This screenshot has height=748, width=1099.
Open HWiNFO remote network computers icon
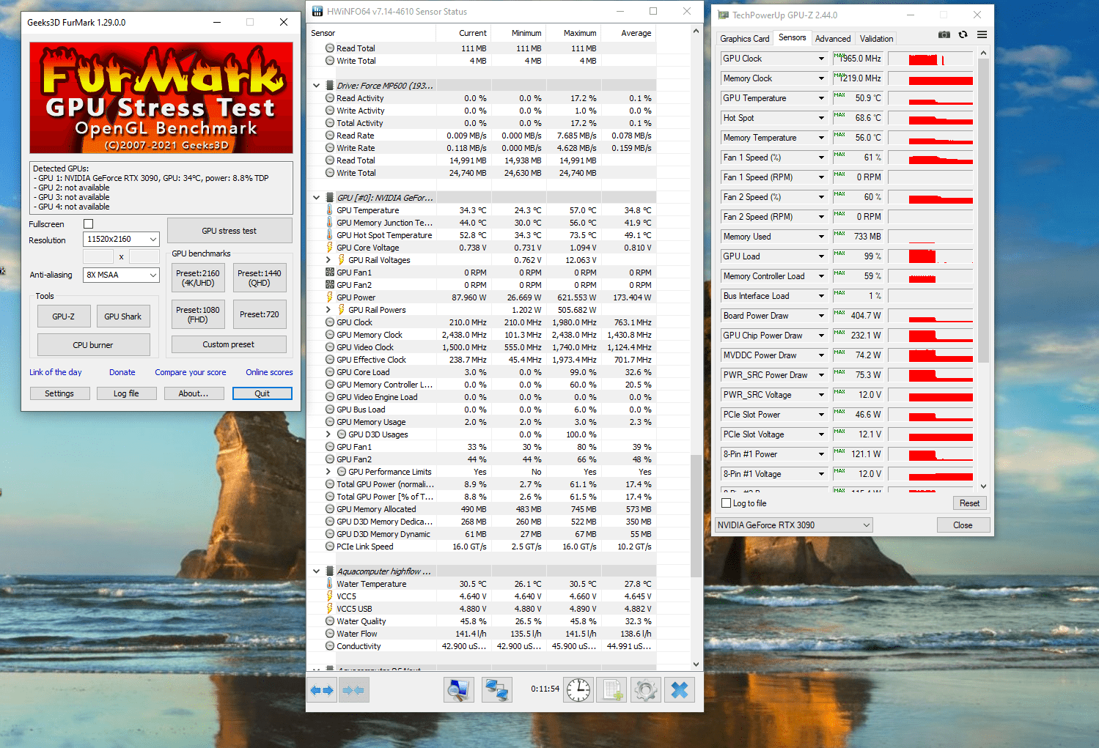point(497,690)
